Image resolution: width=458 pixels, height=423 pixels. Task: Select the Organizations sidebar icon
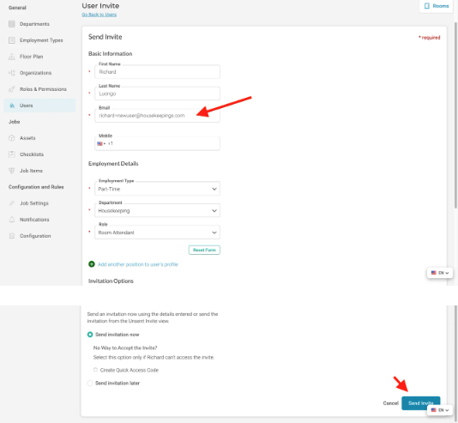point(12,73)
